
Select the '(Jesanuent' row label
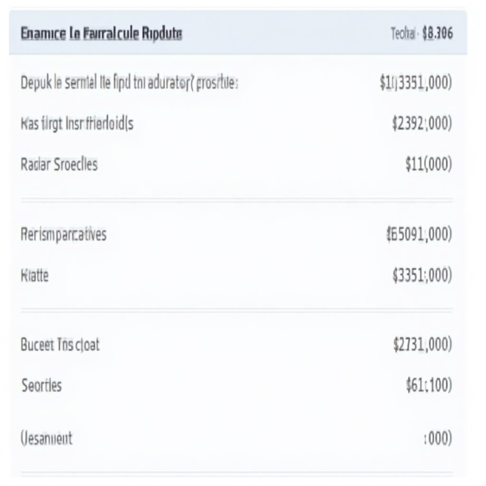(x=47, y=438)
